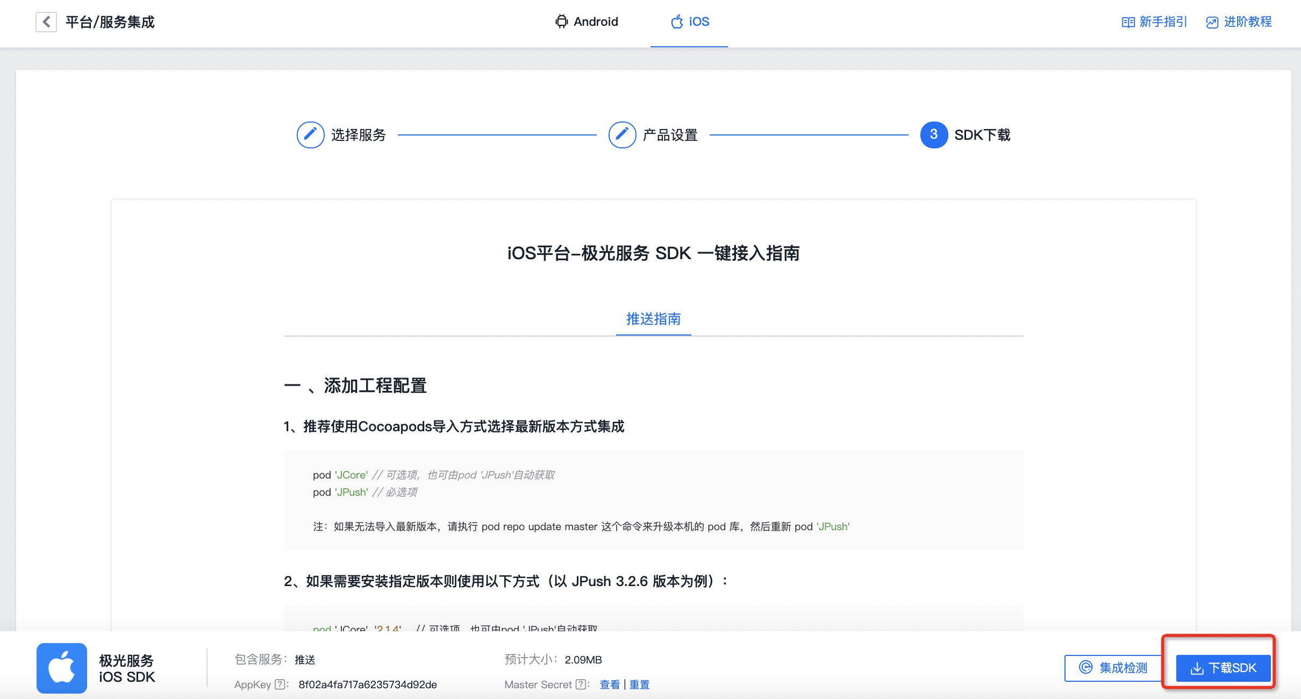The height and width of the screenshot is (699, 1301).
Task: Click the step 3 SDK下载 circle
Action: point(934,134)
